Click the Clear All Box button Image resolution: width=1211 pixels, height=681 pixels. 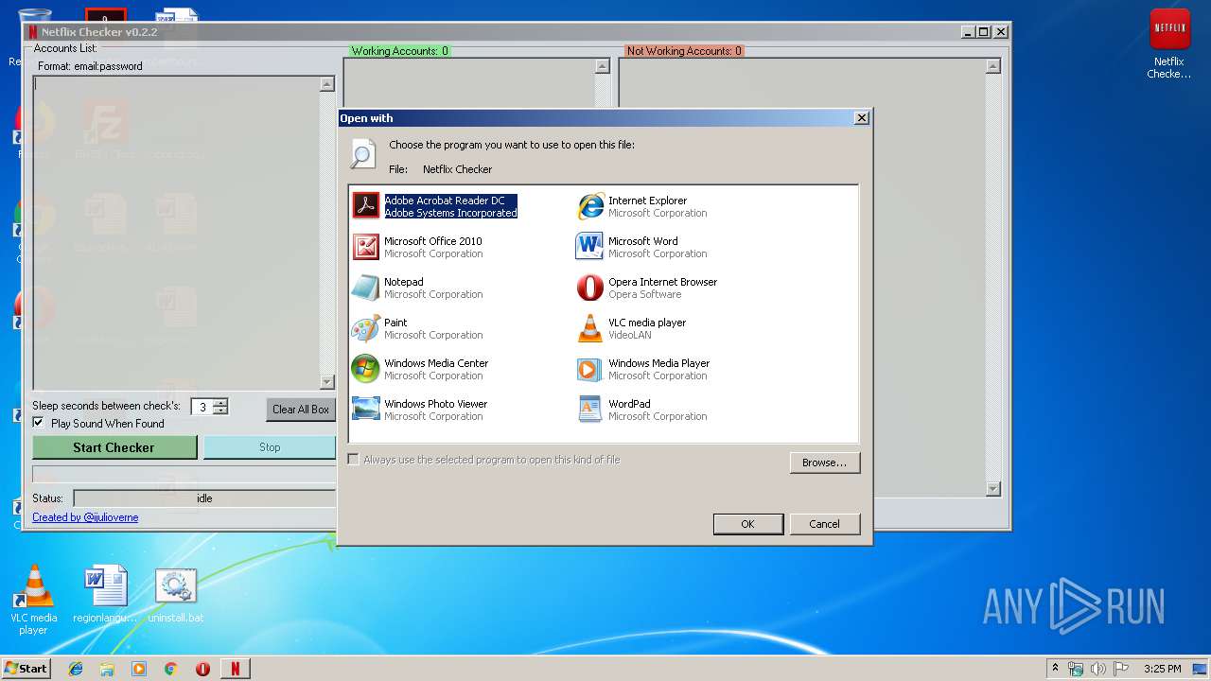301,410
